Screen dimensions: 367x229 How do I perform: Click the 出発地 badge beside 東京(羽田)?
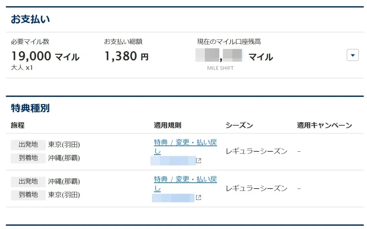click(x=28, y=145)
